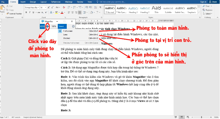220x119 pixels.
Task: Select Docked view in Magnifier menu
Action: 79,38
